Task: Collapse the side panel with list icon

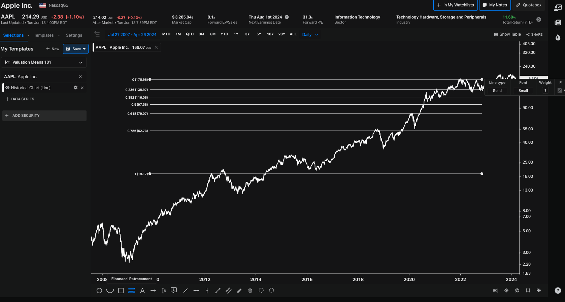Action: 97,34
